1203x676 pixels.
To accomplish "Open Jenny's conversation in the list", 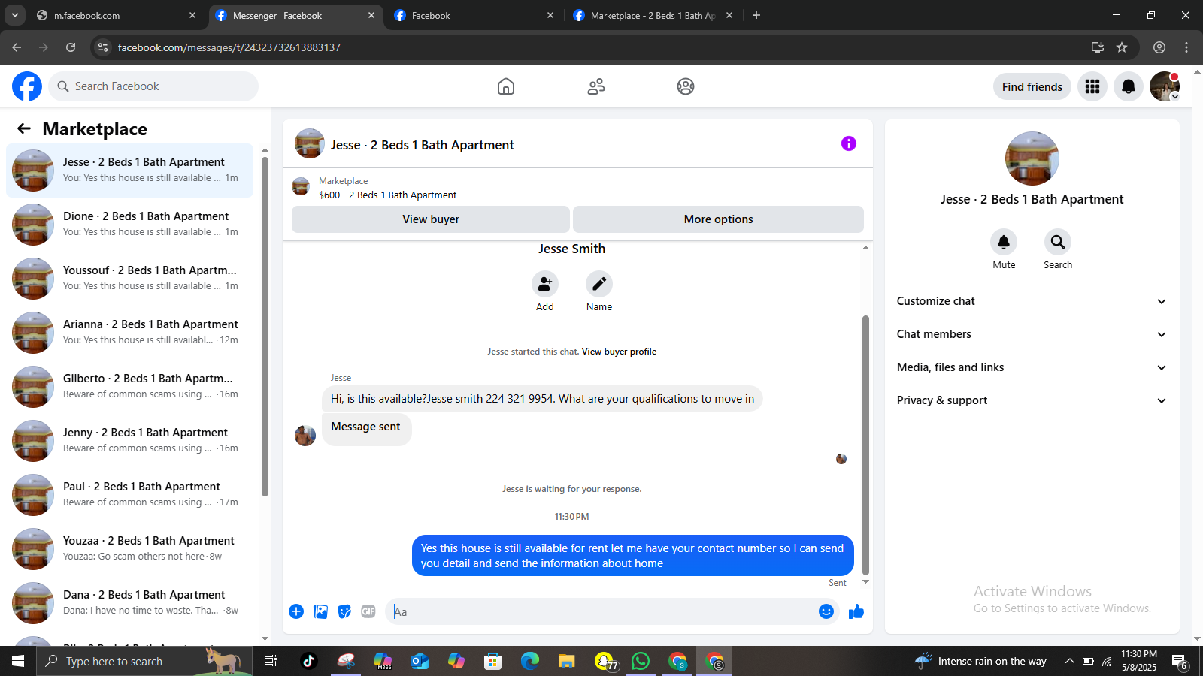I will pyautogui.click(x=130, y=441).
